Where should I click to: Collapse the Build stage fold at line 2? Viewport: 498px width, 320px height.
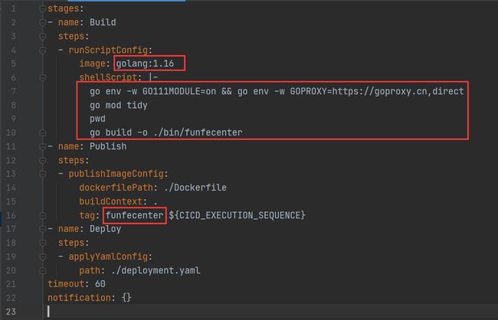point(43,22)
